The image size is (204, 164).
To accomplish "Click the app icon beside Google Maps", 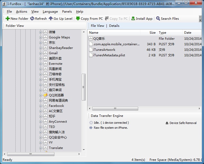I will click(x=45, y=37).
